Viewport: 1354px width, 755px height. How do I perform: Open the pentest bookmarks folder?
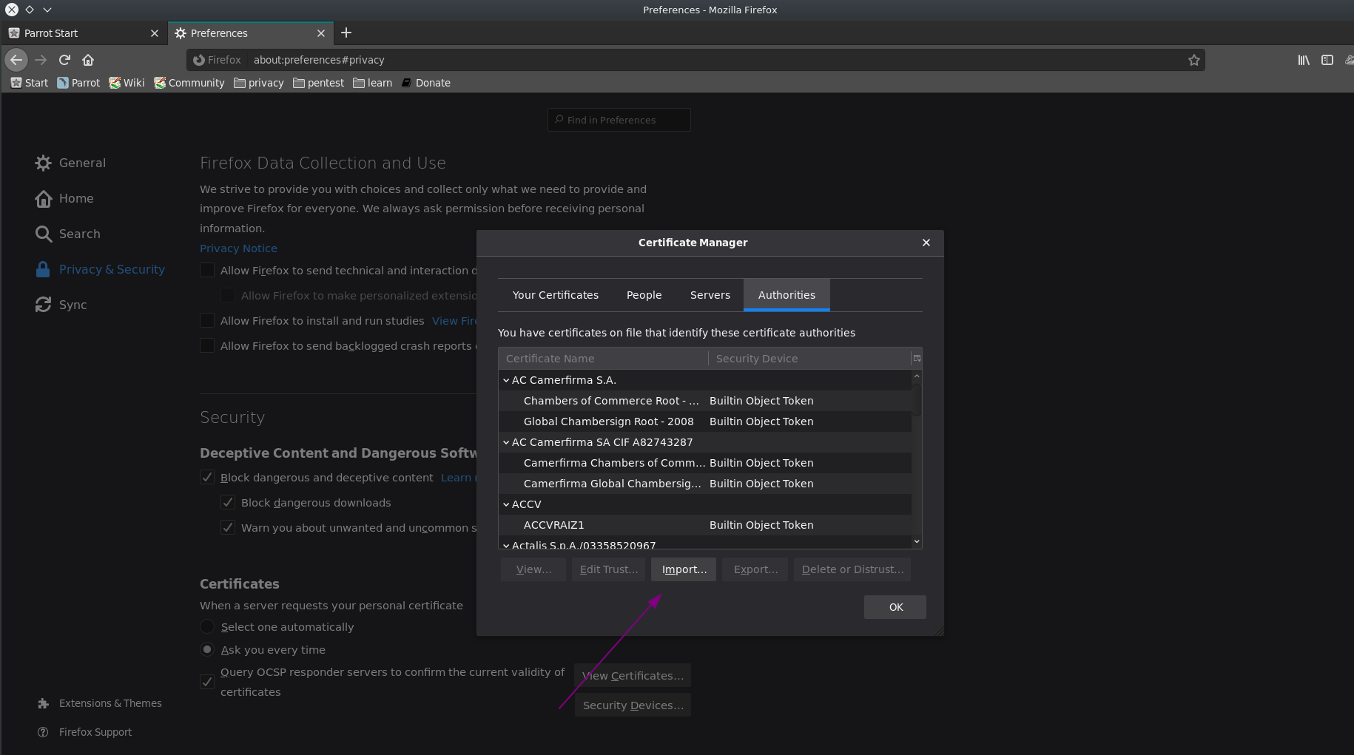click(x=318, y=83)
